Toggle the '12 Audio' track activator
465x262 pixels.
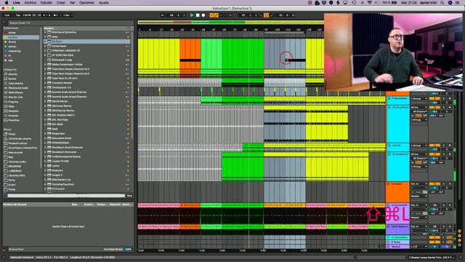tap(434, 184)
